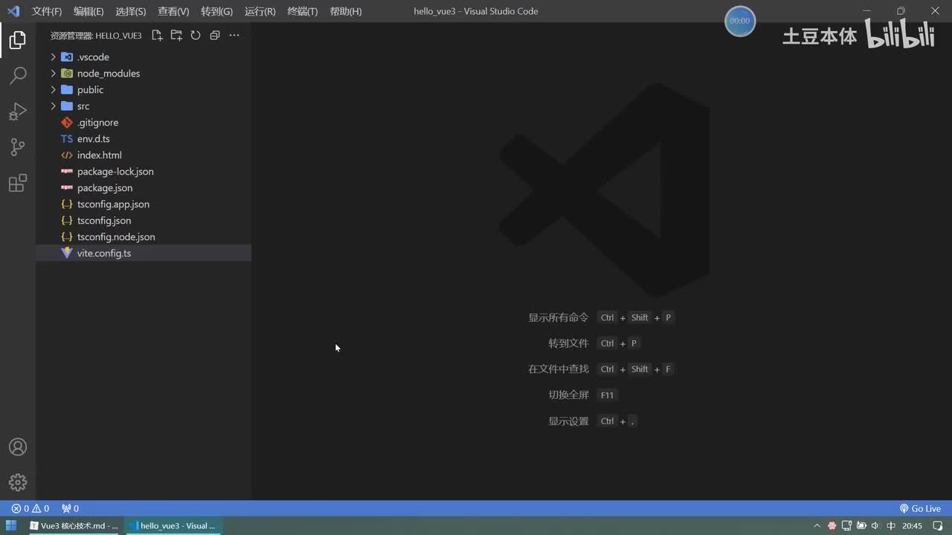Open the 查看(V) menu

click(173, 12)
